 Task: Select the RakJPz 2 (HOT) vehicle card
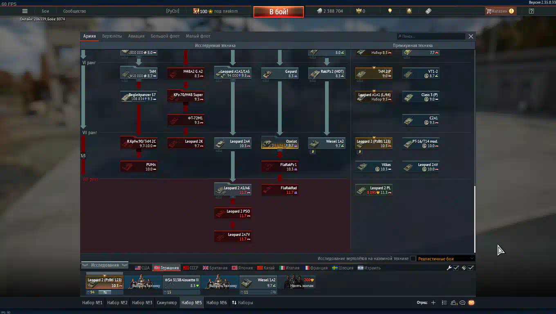coord(327,74)
